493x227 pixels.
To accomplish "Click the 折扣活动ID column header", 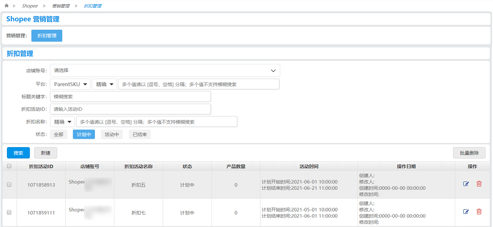I will coord(41,166).
